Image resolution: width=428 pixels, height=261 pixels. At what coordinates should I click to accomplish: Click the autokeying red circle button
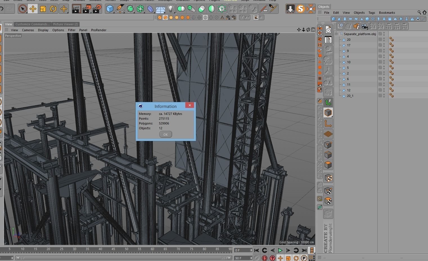(x=265, y=258)
